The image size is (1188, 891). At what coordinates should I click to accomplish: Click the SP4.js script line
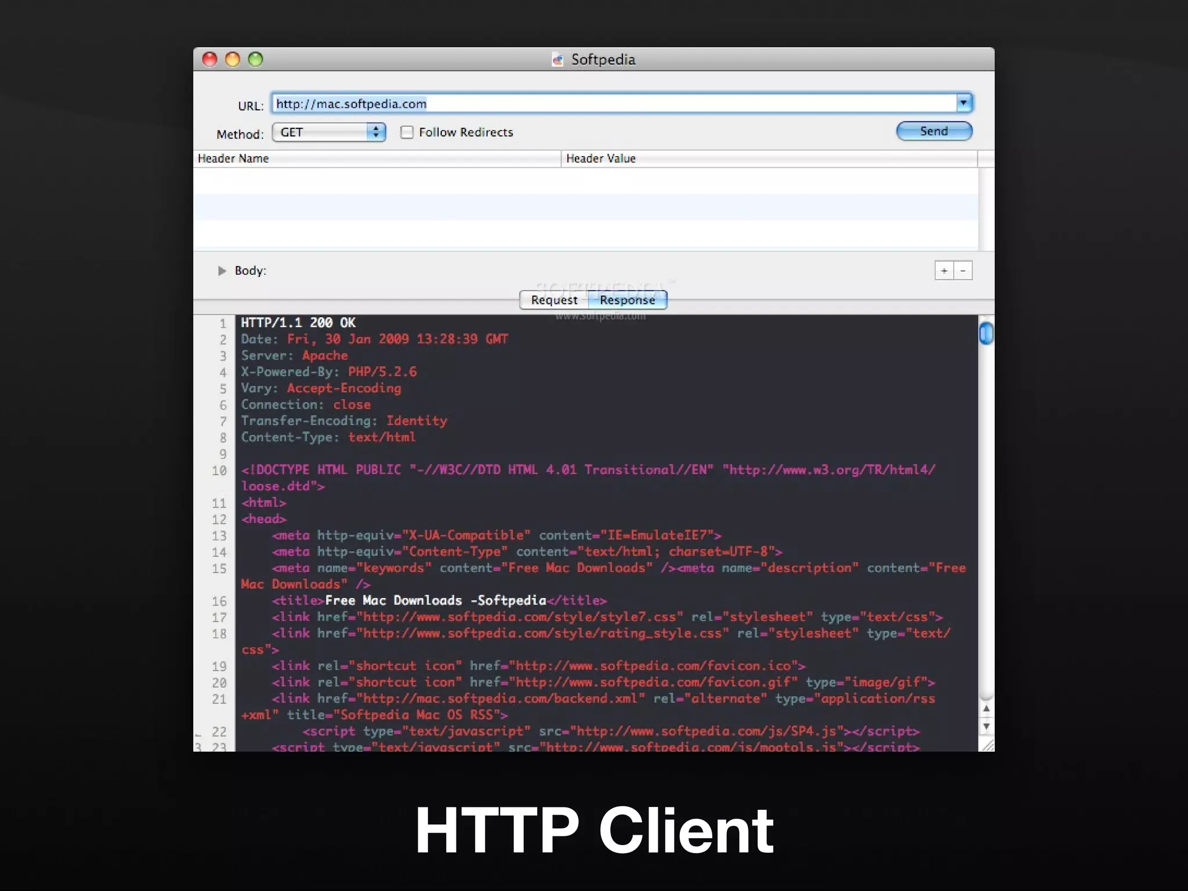(611, 731)
